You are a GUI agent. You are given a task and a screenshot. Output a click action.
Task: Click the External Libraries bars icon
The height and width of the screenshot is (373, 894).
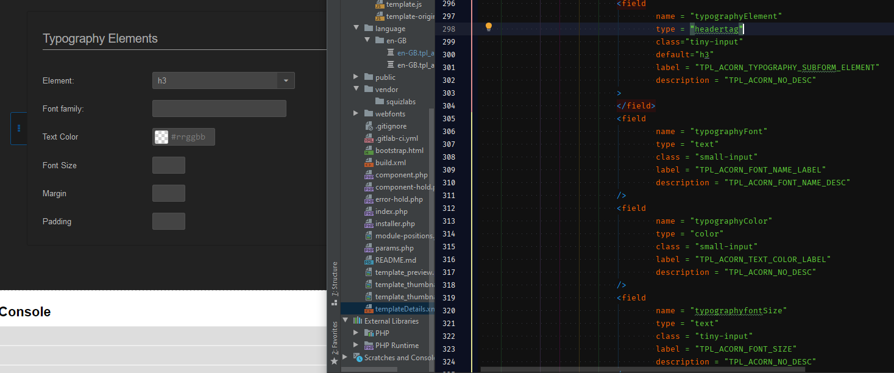pyautogui.click(x=357, y=321)
